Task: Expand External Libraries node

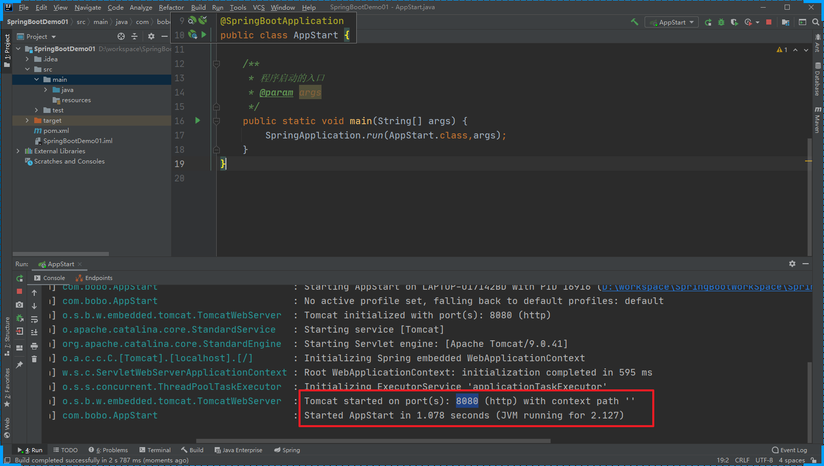Action: (18, 151)
